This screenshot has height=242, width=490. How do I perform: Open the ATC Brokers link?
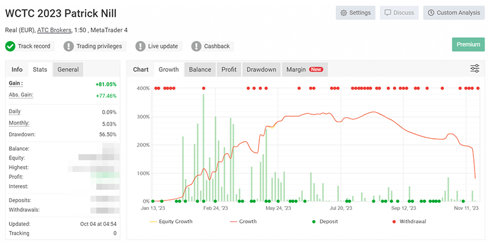[x=55, y=30]
